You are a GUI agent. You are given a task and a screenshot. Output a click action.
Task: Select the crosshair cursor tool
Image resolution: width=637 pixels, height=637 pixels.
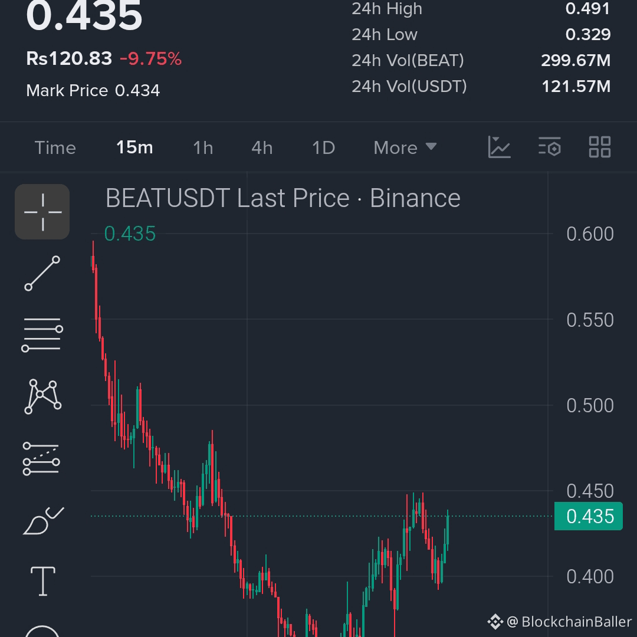pos(42,212)
